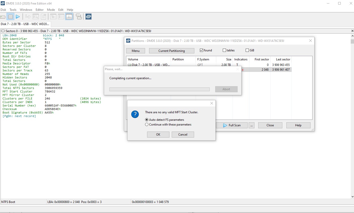Click the editor scrollbar down arrow
The width and height of the screenshot is (354, 213).
[352, 197]
